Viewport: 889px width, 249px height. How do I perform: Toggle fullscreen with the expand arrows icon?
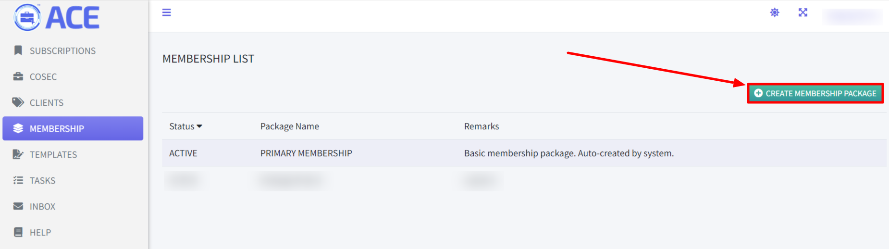(x=803, y=12)
